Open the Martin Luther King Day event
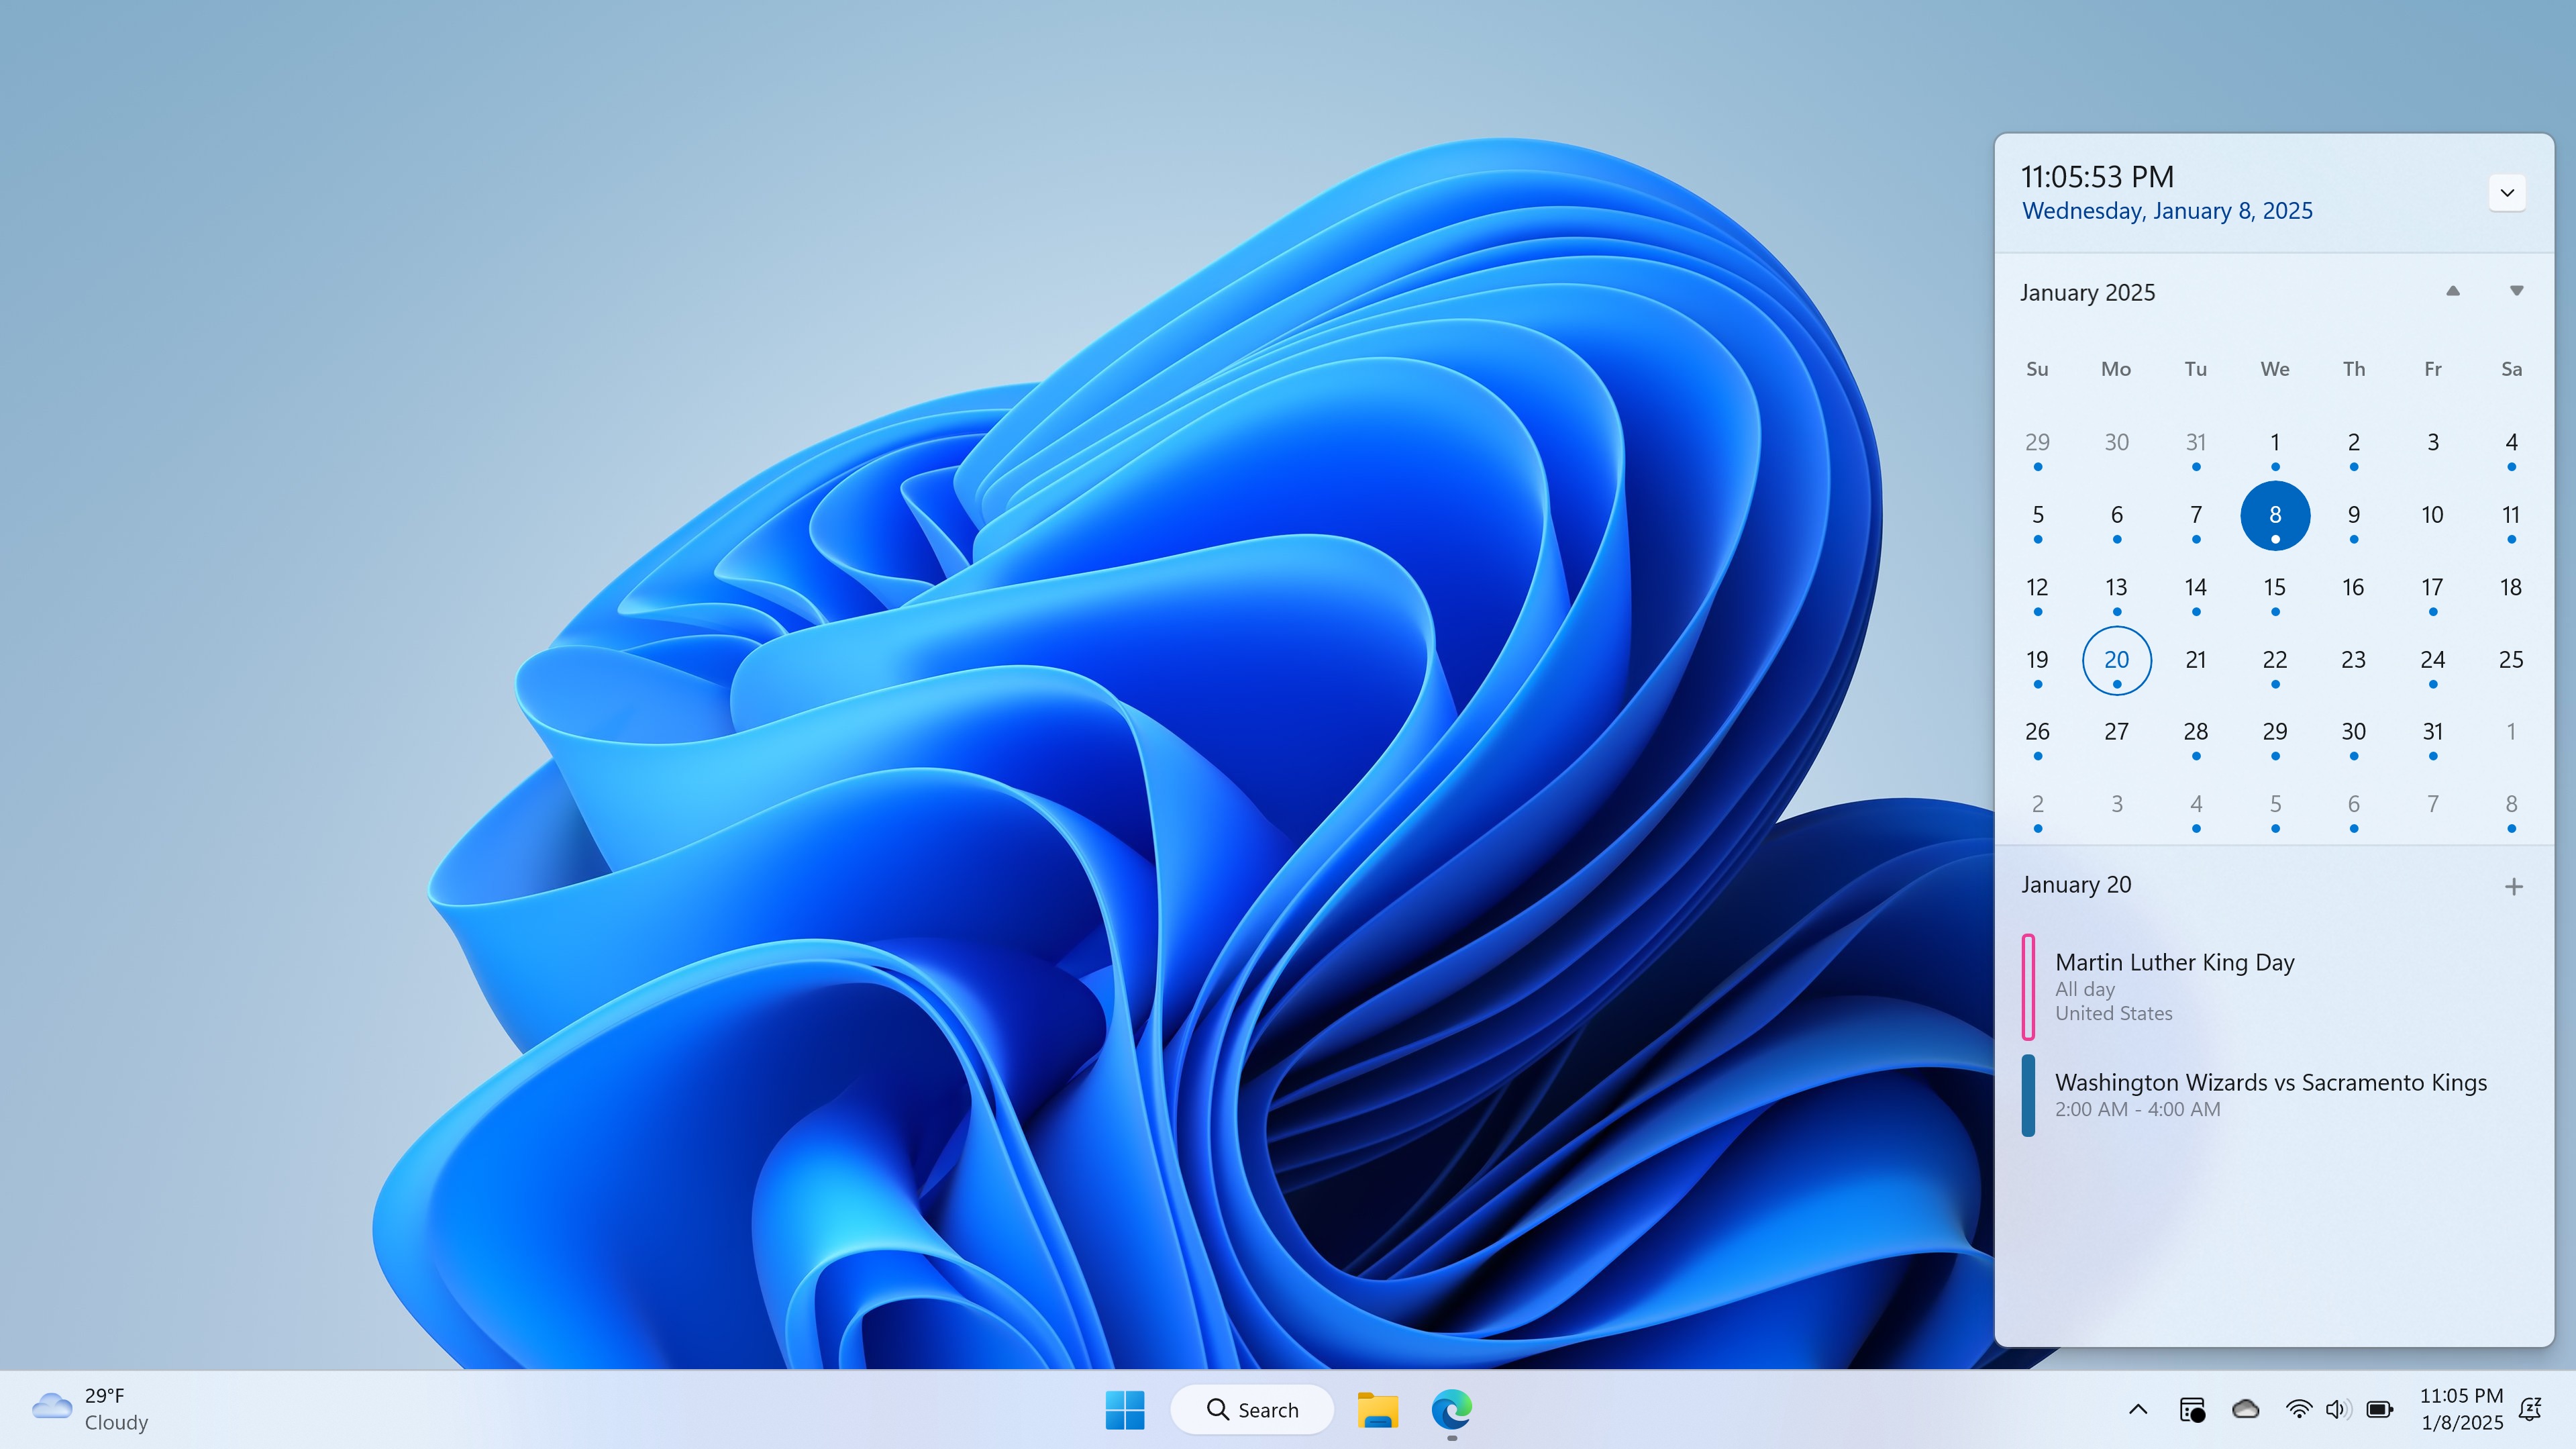Viewport: 2576px width, 1449px height. (x=2275, y=987)
